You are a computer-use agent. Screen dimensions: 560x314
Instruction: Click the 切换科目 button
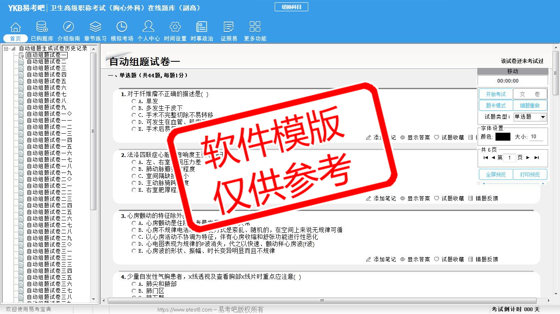(x=291, y=7)
